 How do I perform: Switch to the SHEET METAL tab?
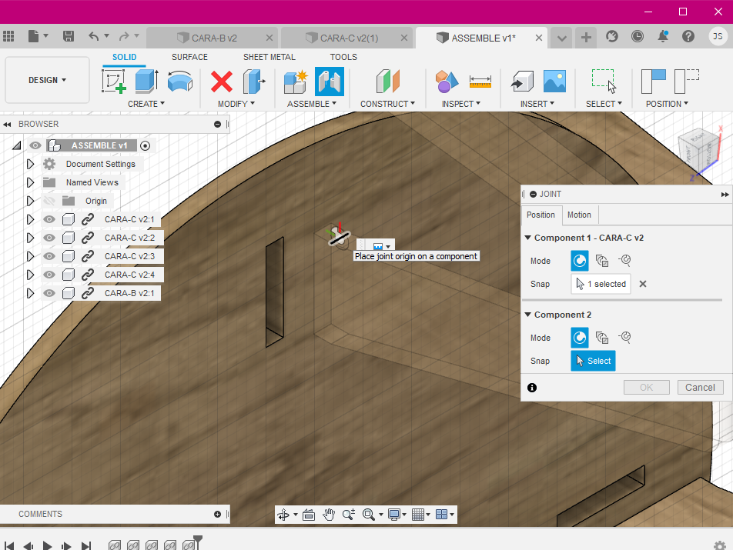click(x=269, y=57)
